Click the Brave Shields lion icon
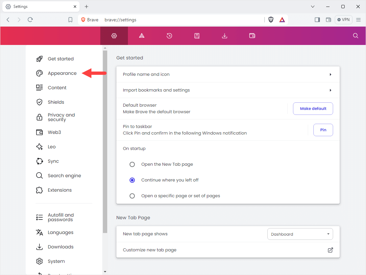The image size is (366, 275). tap(271, 20)
